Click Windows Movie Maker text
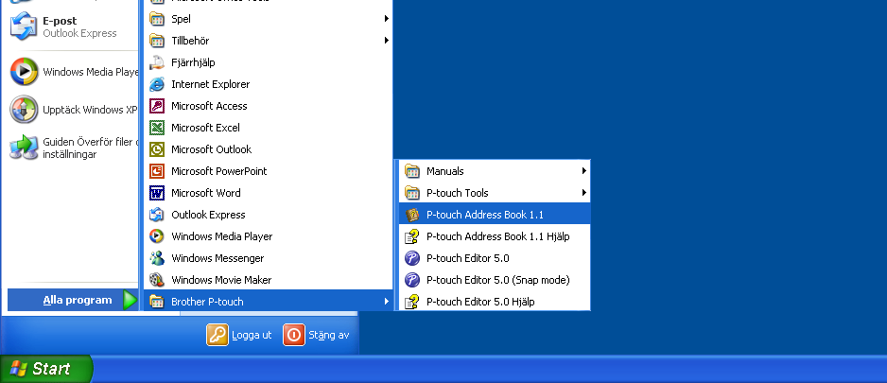Screen dimensions: 887x383 [221, 280]
